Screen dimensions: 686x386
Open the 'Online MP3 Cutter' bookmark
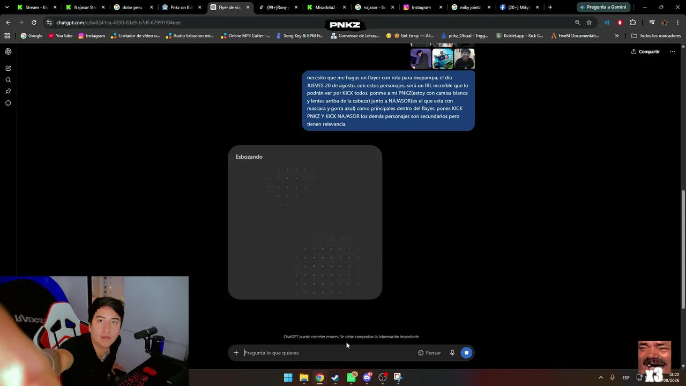coord(245,36)
